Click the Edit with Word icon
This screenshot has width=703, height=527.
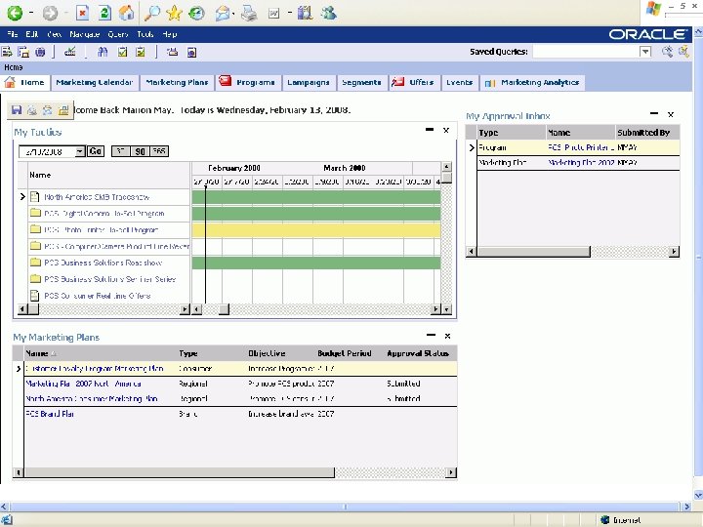tap(273, 14)
